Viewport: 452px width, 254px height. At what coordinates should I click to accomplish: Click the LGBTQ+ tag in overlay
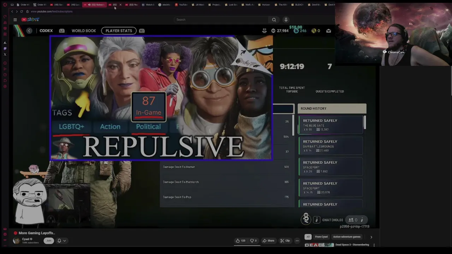coord(71,127)
